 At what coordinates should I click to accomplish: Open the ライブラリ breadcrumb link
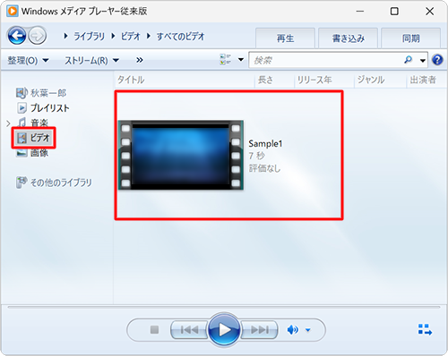click(89, 37)
